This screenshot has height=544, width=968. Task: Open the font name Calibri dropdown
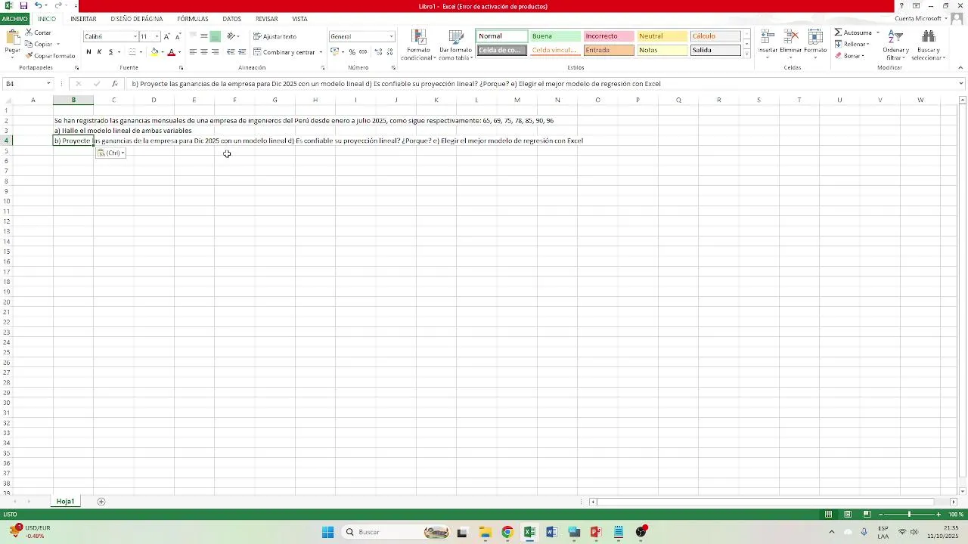coord(135,36)
